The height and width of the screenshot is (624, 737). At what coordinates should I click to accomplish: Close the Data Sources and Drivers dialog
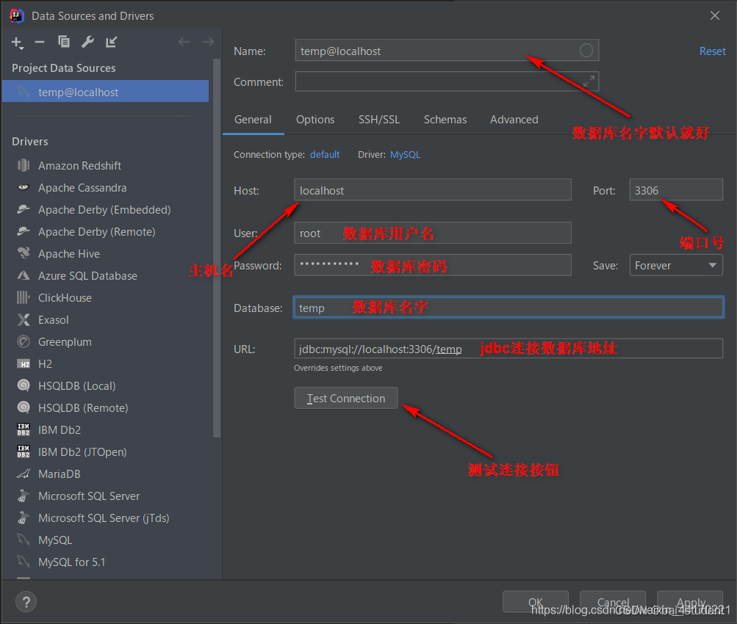714,15
